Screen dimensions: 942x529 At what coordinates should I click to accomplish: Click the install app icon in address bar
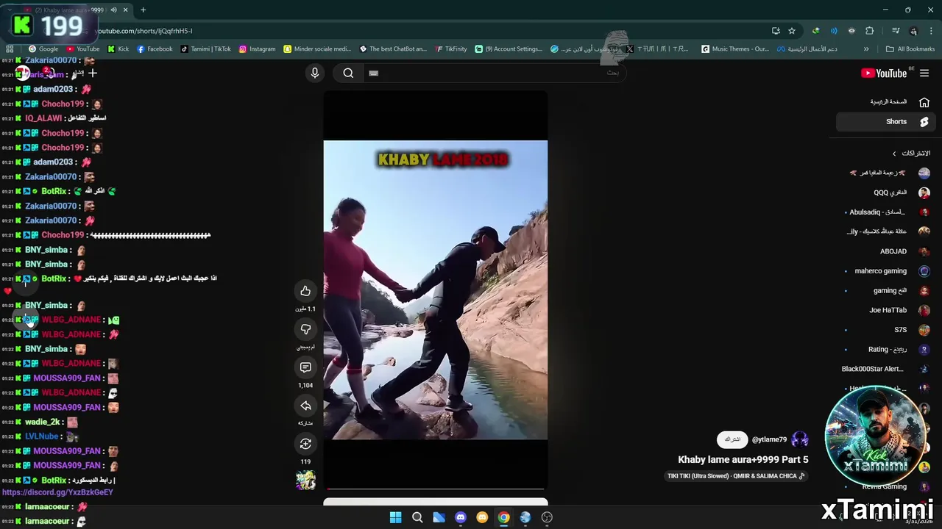pyautogui.click(x=776, y=31)
